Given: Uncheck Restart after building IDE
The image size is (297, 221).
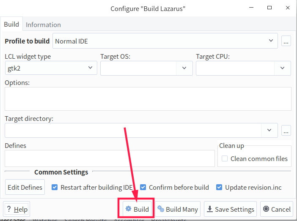Looking at the screenshot, I should [55, 187].
